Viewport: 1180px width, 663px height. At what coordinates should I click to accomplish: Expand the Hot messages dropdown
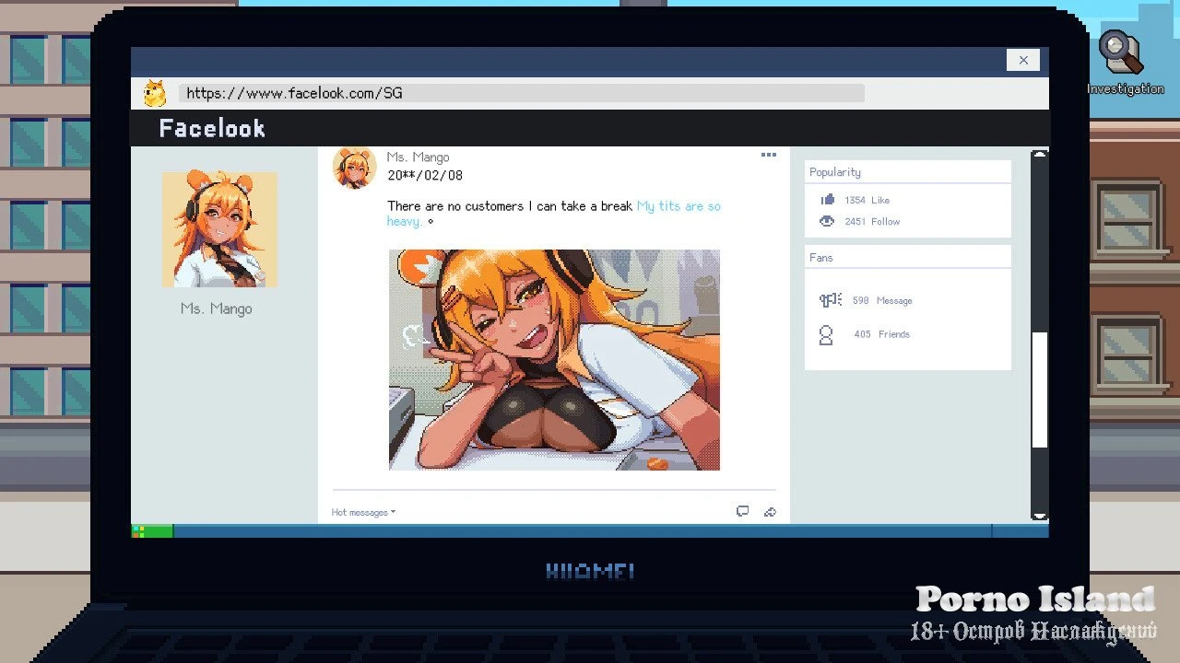[x=363, y=512]
